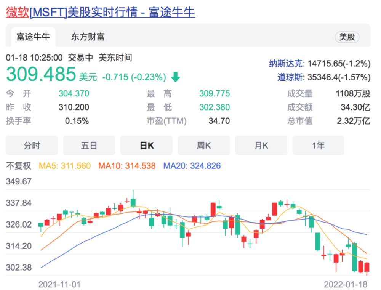Image resolution: width=381 pixels, height=290 pixels.
Task: Select the 富途牛牛 source tab
Action: 33,37
